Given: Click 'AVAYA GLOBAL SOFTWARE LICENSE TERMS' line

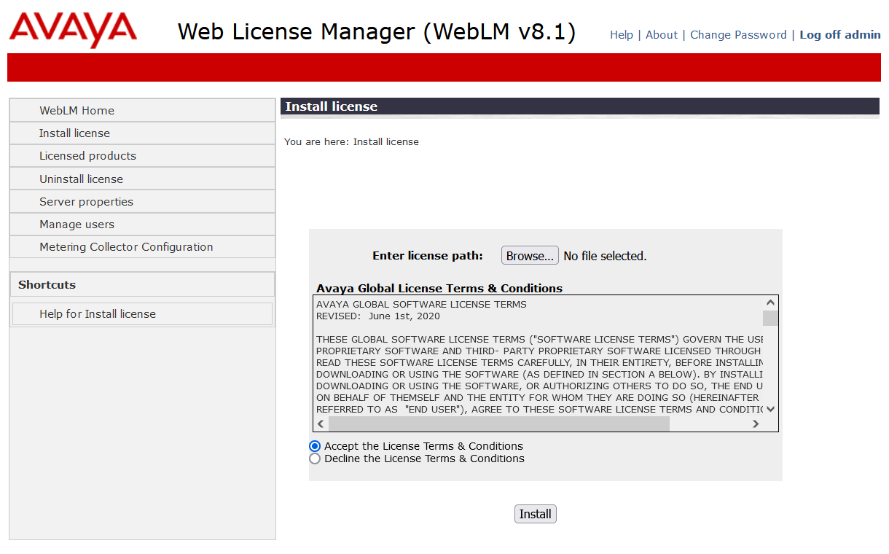Looking at the screenshot, I should click(421, 304).
